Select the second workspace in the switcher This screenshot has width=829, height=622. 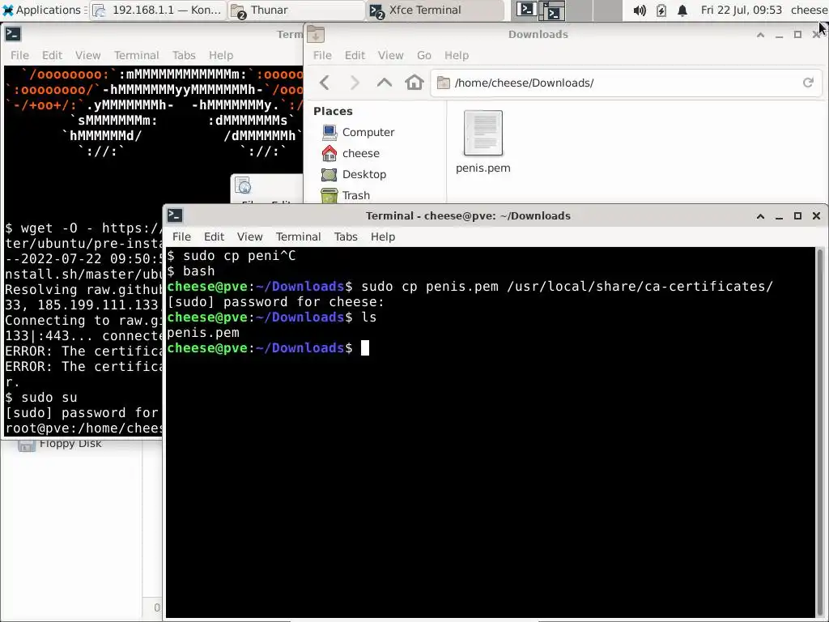553,10
